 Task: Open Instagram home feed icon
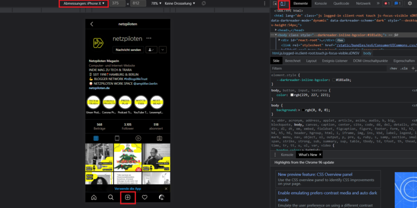click(94, 198)
